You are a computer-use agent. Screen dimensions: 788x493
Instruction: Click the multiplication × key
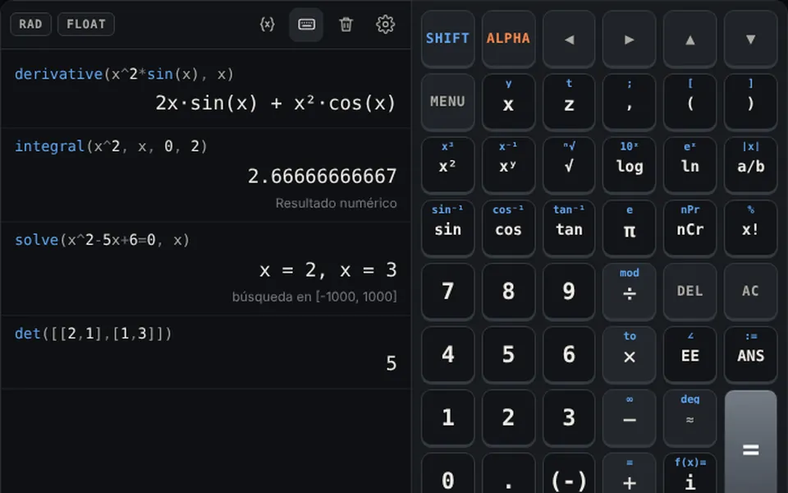[x=630, y=355]
